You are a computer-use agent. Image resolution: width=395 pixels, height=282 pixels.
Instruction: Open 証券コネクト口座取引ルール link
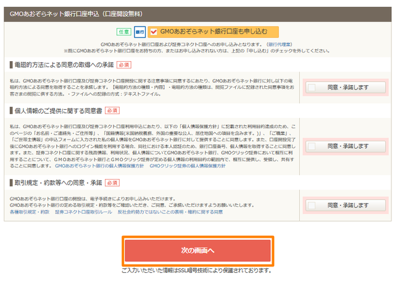click(x=84, y=212)
